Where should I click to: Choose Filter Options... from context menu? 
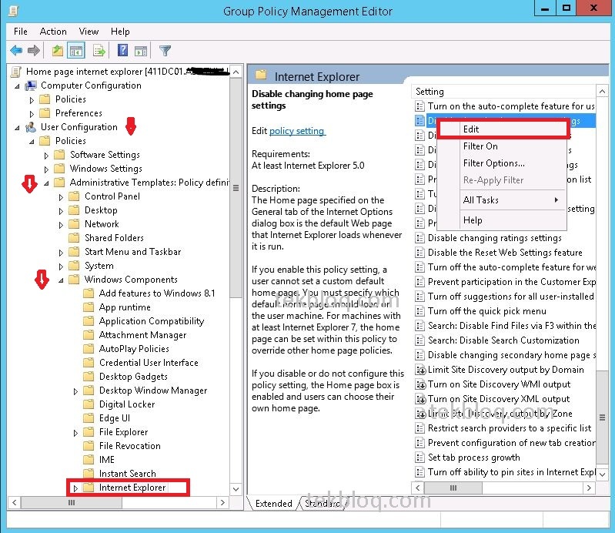pyautogui.click(x=503, y=163)
